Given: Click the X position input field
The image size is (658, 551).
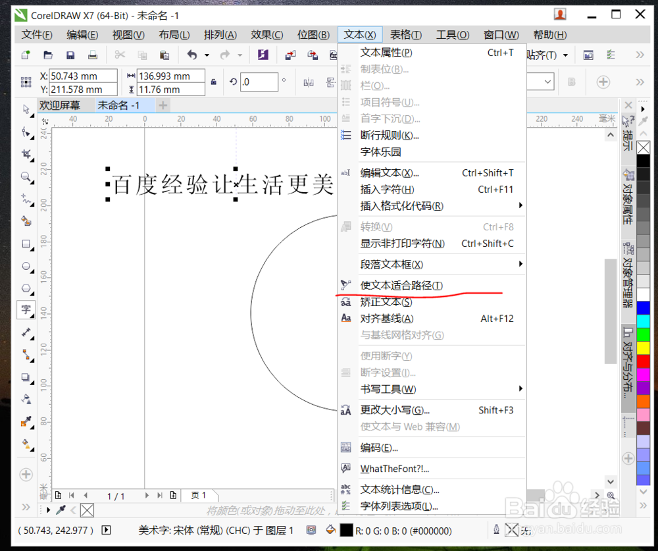Looking at the screenshot, I should 83,76.
